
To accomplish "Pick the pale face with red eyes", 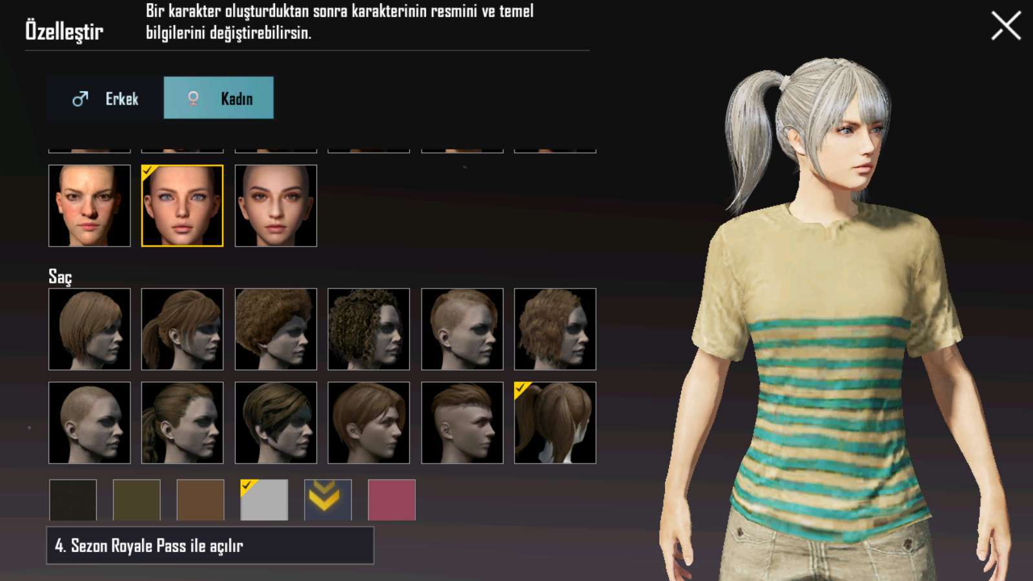I will (x=276, y=206).
